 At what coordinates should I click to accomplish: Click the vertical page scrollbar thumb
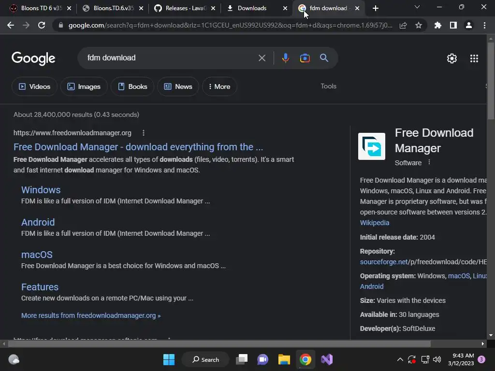pyautogui.click(x=491, y=81)
